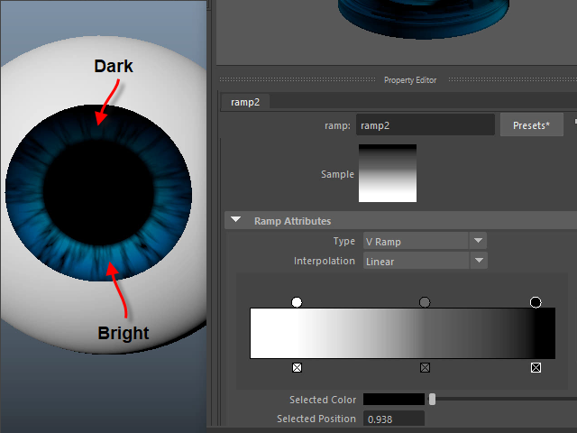Click the Presets* button
The height and width of the screenshot is (433, 577).
pos(531,124)
